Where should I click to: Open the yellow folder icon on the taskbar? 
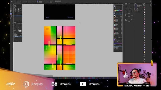coord(58,78)
